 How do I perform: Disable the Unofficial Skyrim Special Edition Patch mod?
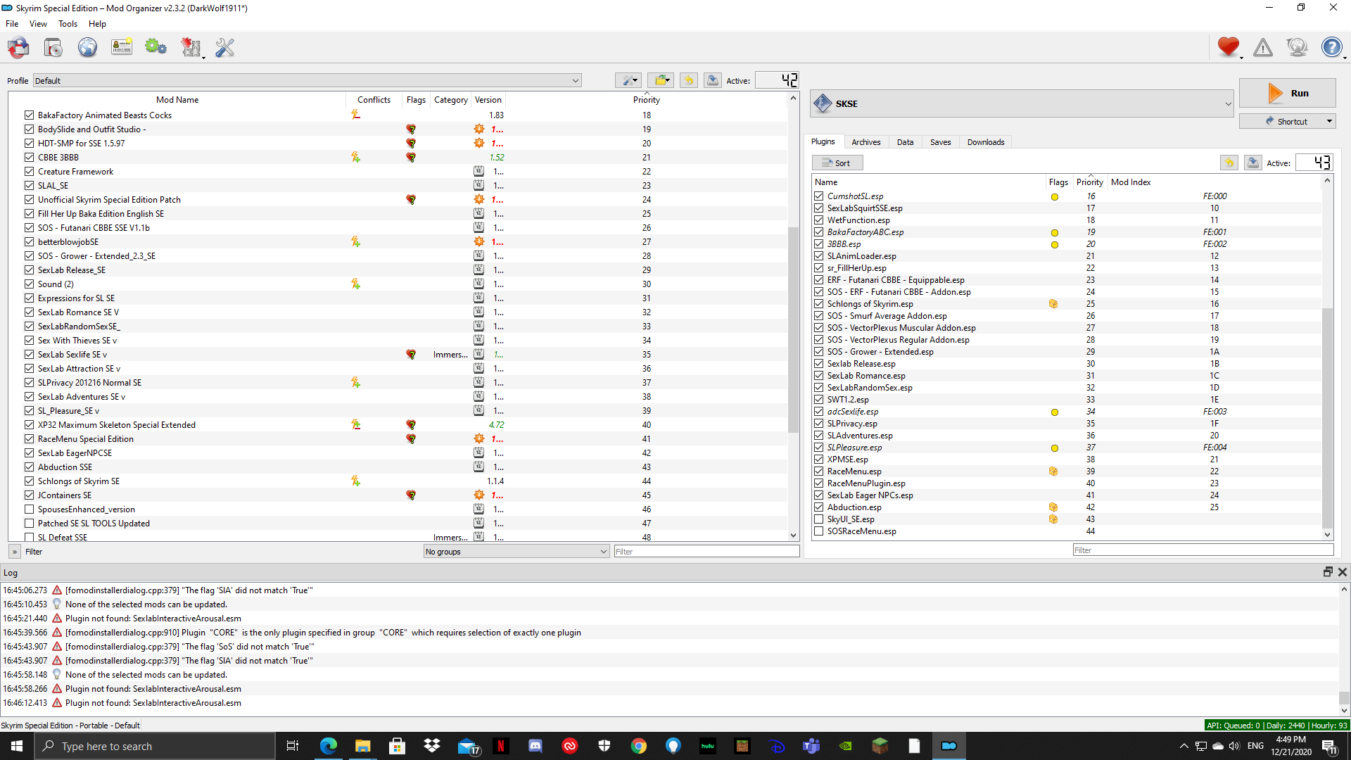point(29,199)
